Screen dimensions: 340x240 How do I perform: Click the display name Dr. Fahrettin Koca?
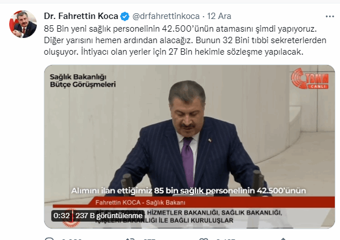pyautogui.click(x=81, y=16)
